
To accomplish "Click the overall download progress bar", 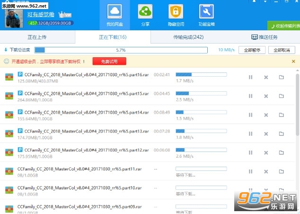I will (x=121, y=50).
